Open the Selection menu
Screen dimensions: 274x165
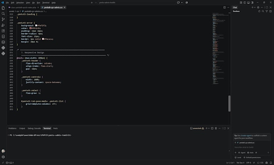tap(20, 3)
